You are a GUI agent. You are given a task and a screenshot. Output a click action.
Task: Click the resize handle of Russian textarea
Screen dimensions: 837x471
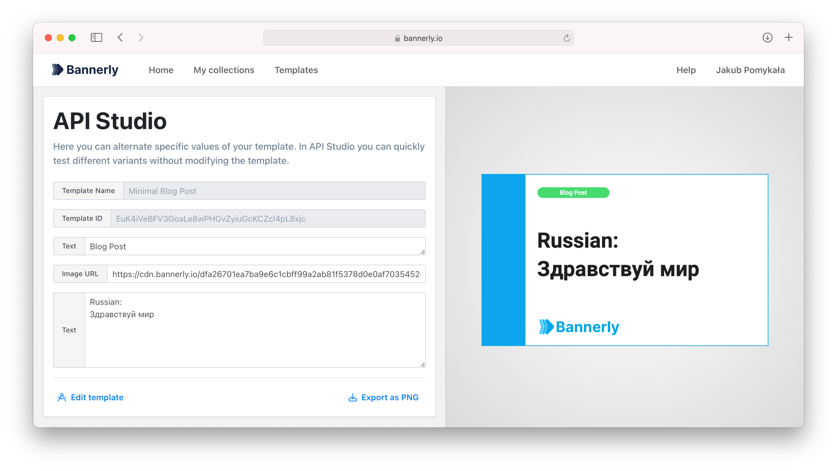pyautogui.click(x=422, y=365)
